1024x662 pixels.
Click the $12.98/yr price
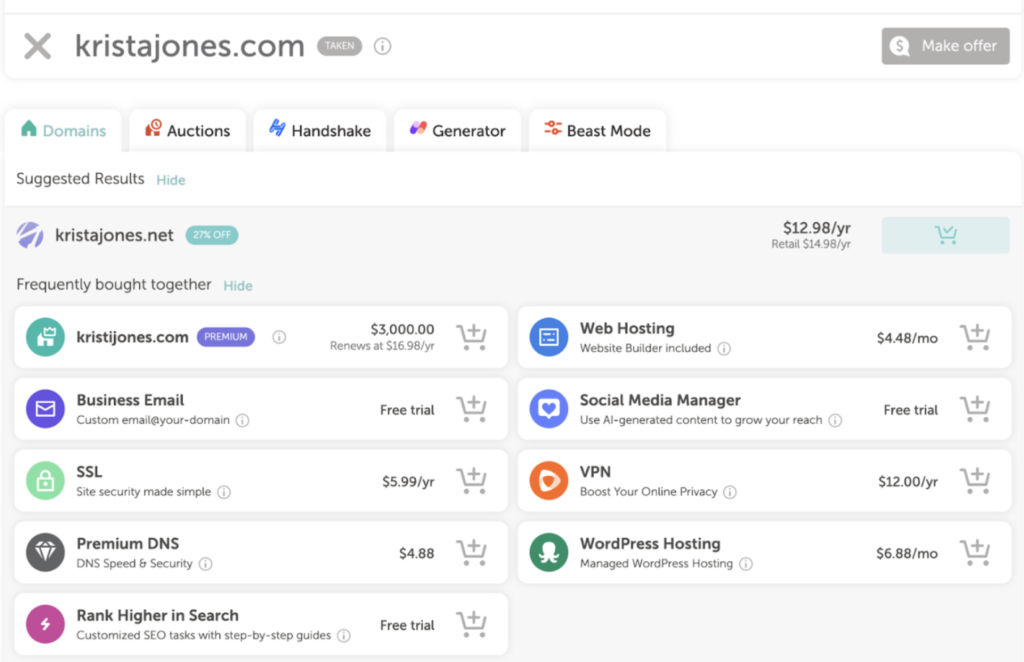coord(817,227)
